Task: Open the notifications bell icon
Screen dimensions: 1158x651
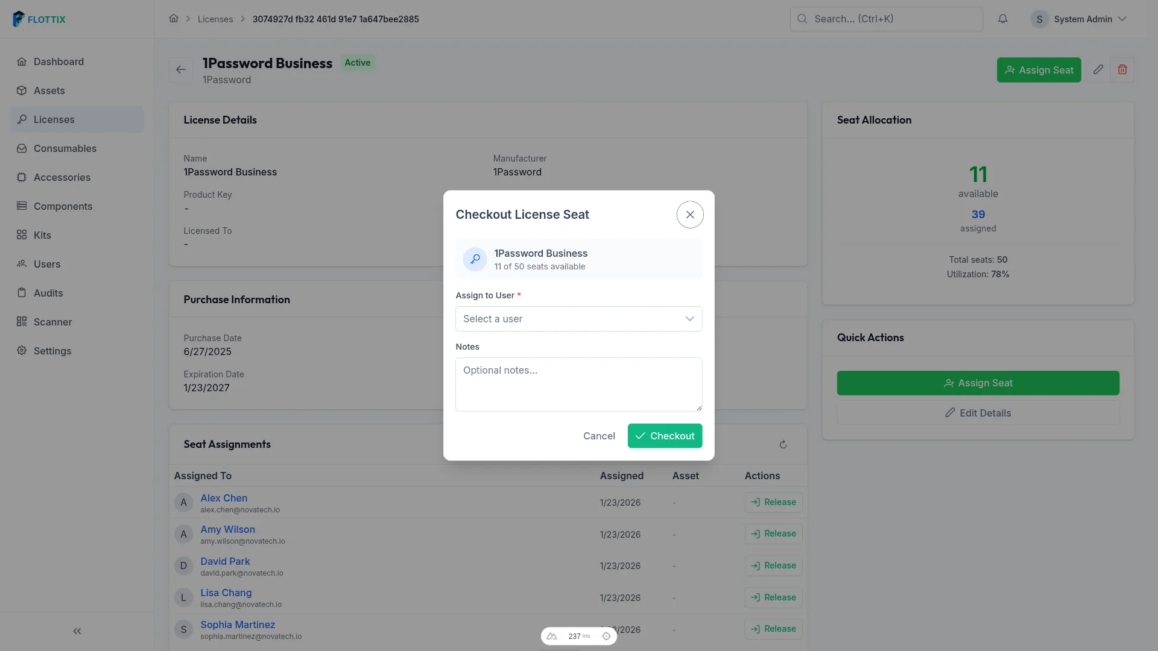Action: tap(1002, 19)
